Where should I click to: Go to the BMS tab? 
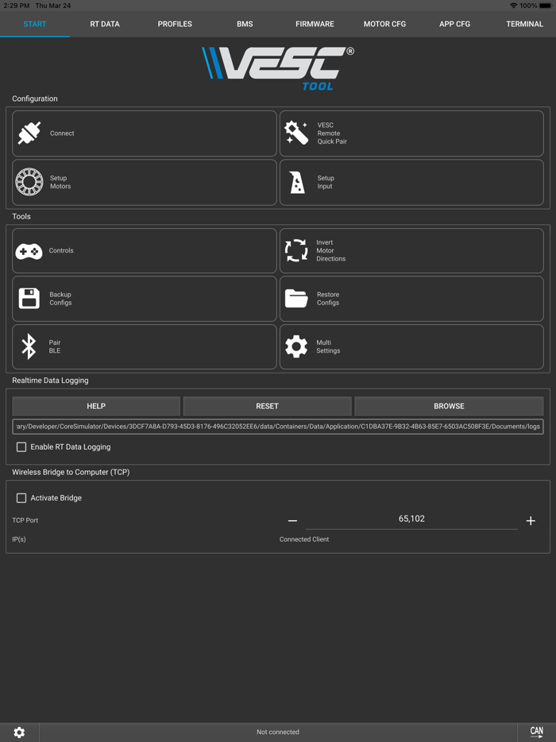245,24
